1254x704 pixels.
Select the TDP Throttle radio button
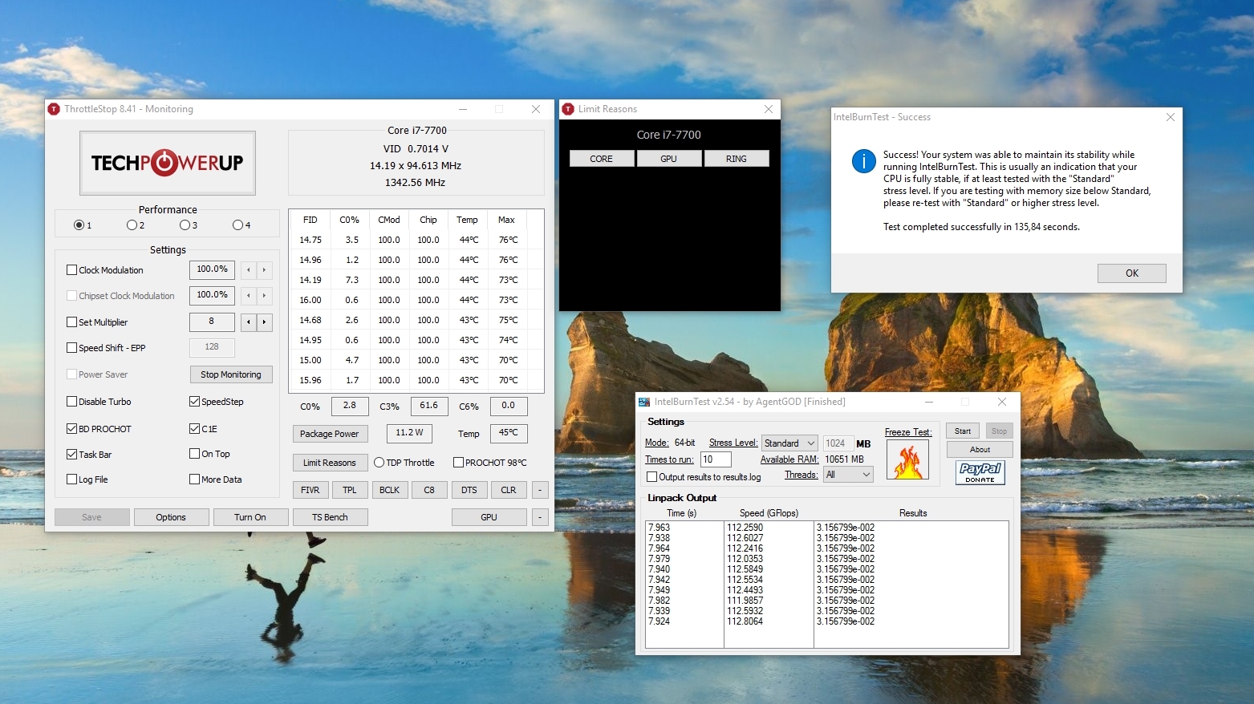(x=379, y=463)
